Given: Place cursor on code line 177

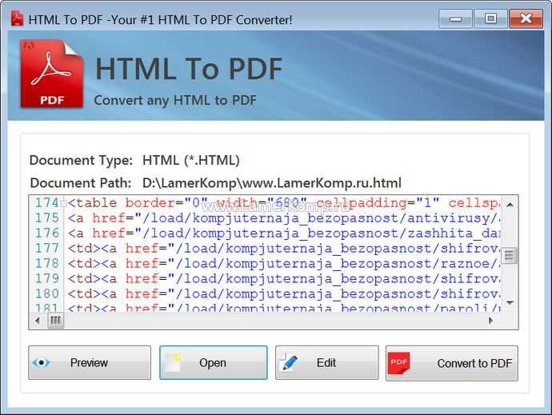Looking at the screenshot, I should [283, 249].
